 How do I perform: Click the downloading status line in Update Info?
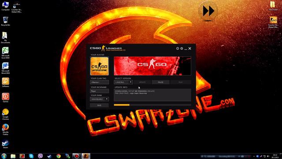pyautogui.click(x=135, y=91)
